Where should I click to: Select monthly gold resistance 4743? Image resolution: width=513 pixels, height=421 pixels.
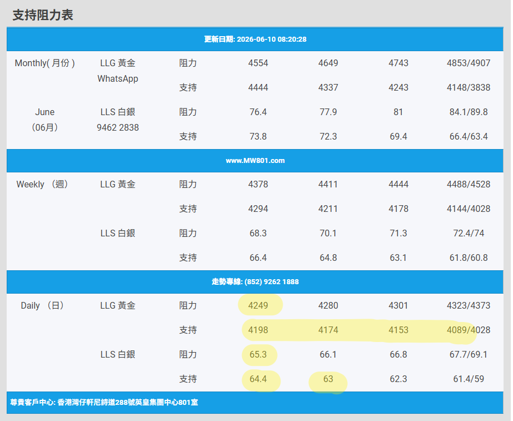(398, 63)
